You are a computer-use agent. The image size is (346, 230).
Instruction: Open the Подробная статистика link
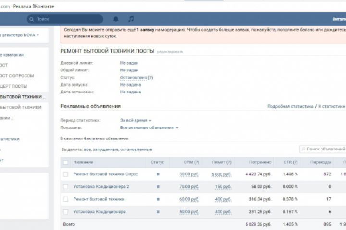pyautogui.click(x=290, y=106)
